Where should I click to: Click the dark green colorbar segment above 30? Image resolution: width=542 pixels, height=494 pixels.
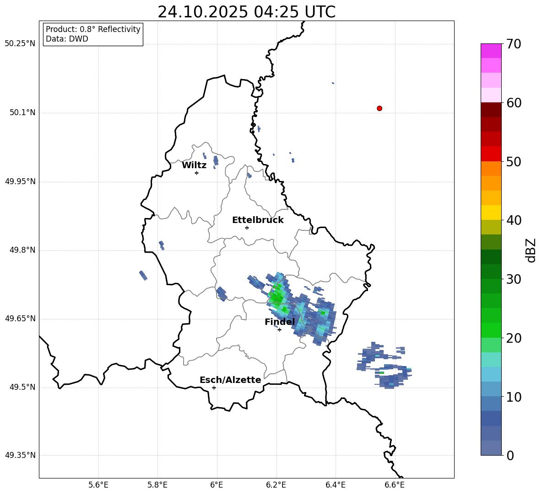tap(491, 271)
